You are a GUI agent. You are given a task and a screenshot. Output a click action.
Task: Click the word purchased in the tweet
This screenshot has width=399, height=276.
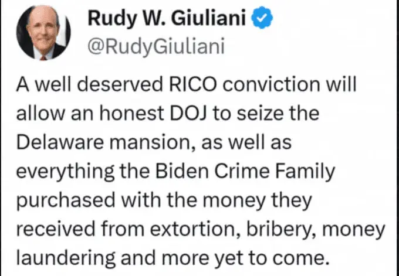click(x=66, y=201)
